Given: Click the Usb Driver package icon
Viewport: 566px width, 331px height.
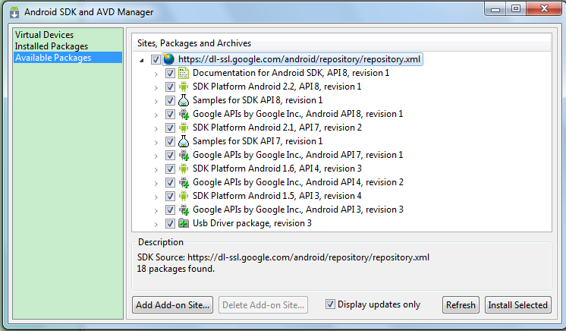Looking at the screenshot, I should point(184,223).
